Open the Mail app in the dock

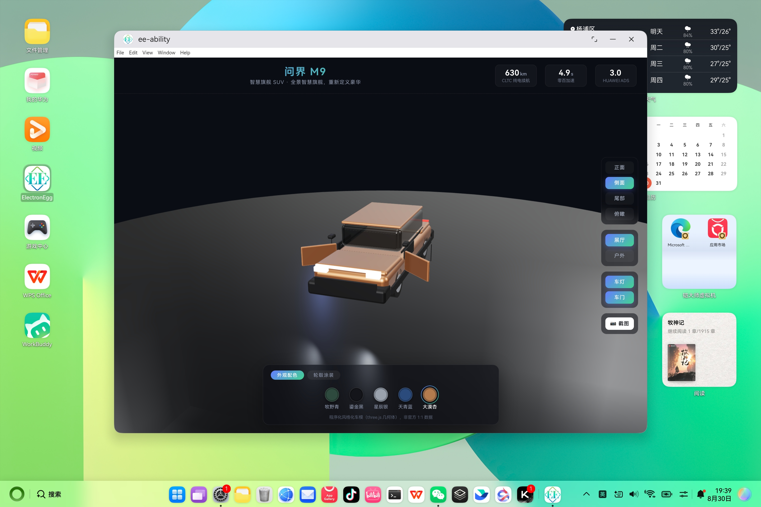(307, 494)
